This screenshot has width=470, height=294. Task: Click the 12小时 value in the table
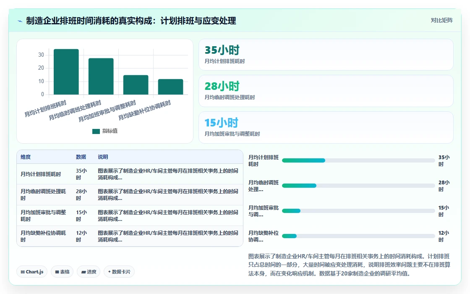(81, 236)
